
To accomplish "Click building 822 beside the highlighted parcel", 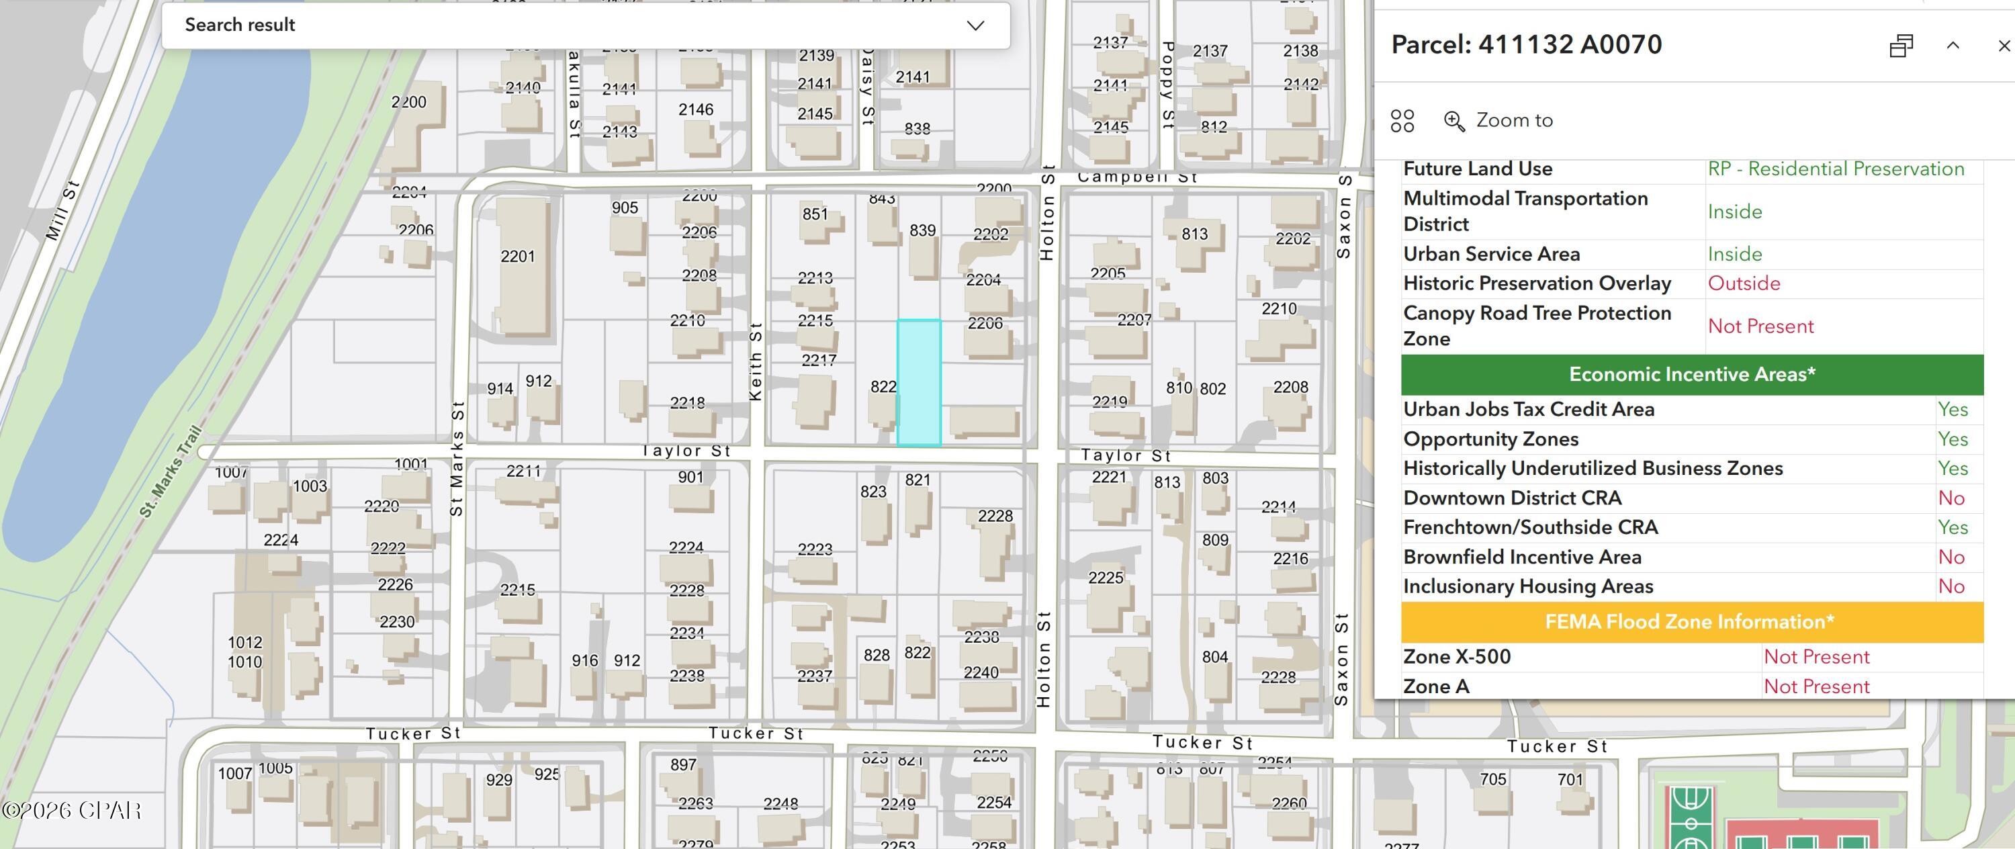I will tap(881, 408).
